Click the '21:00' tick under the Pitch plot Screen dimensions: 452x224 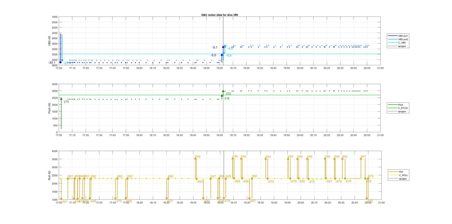point(380,135)
